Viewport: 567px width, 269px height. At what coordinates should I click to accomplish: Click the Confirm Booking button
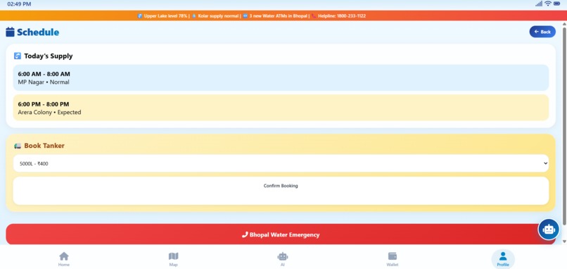pyautogui.click(x=281, y=191)
